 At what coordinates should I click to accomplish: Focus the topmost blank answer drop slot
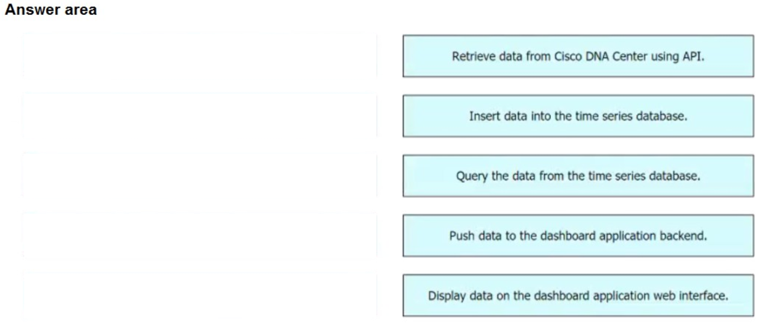point(199,56)
